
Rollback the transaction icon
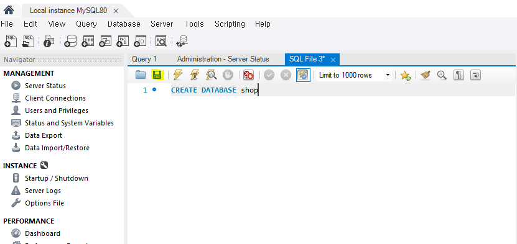click(286, 75)
